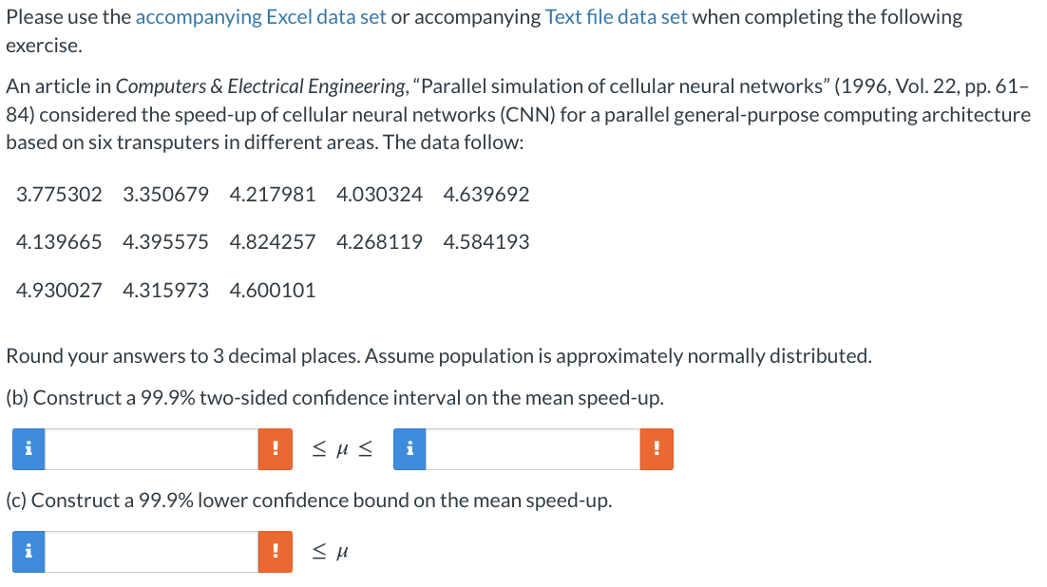Select the orange exclamation badge in the last answer box

coord(276,552)
